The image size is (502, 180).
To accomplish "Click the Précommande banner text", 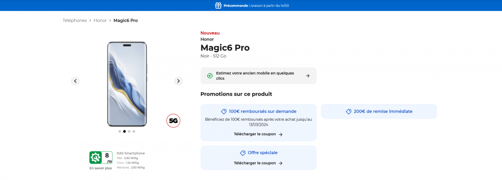I will [236, 5].
